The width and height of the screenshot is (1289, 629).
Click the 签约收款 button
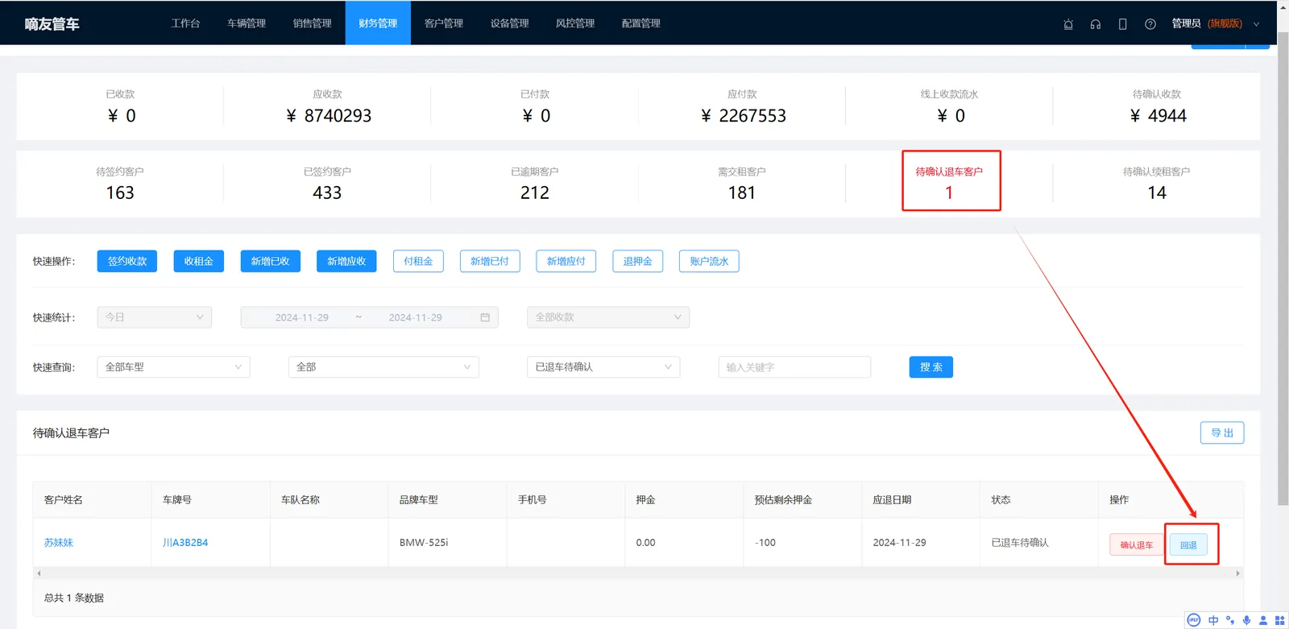tap(127, 261)
